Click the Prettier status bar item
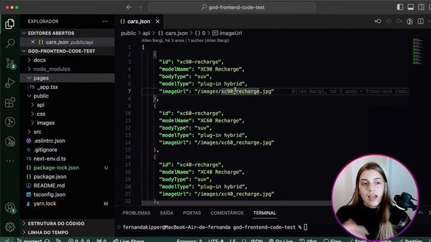This screenshot has width=431, height=242. click(x=409, y=240)
